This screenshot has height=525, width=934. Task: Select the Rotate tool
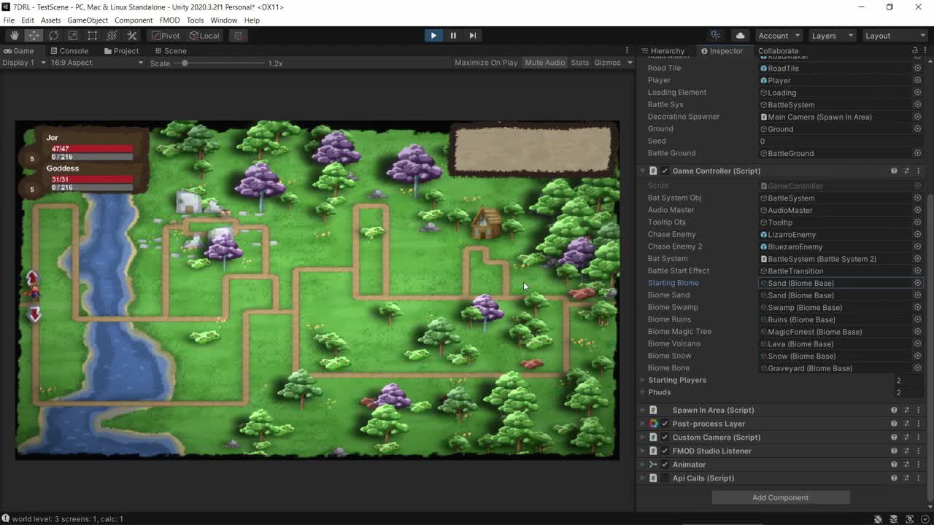53,35
